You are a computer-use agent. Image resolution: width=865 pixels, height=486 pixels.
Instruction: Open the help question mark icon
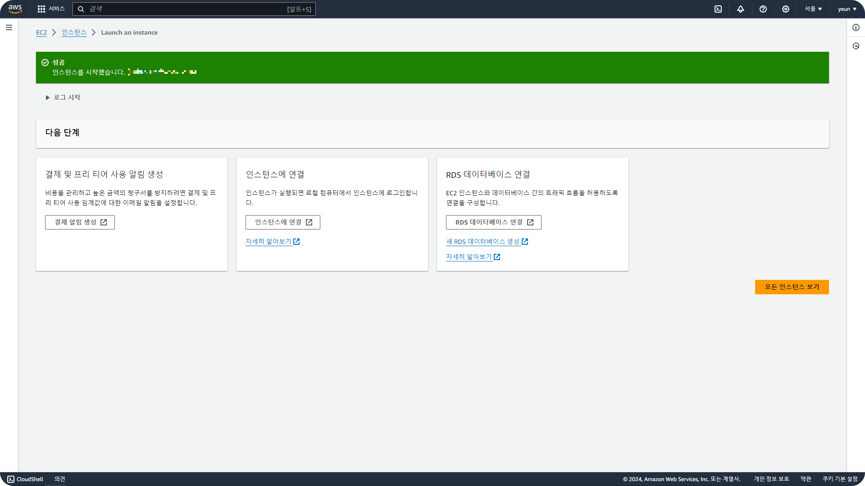click(763, 9)
